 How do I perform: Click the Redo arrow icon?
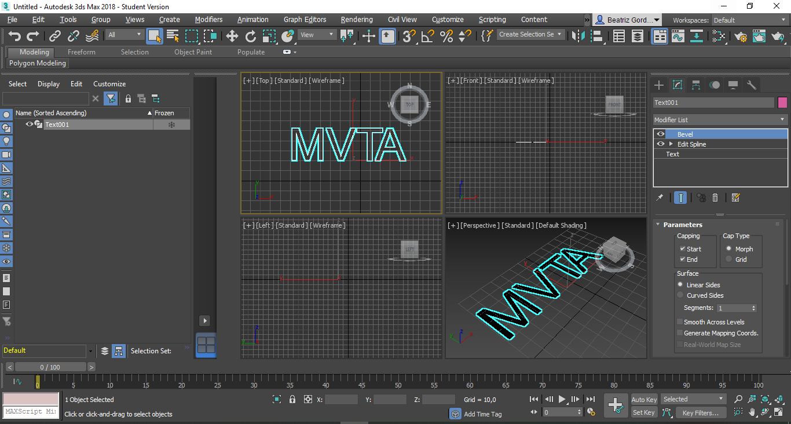tap(33, 36)
